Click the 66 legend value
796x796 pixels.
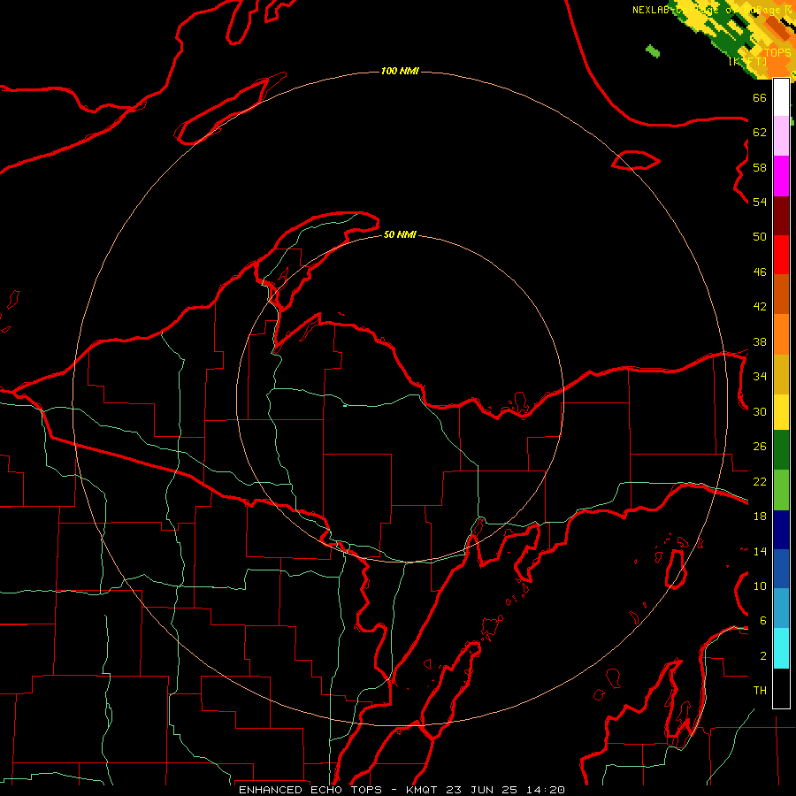click(760, 97)
